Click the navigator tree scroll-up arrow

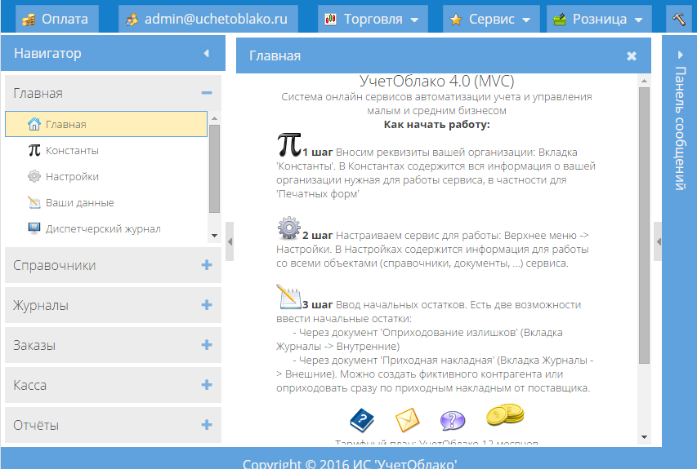(x=214, y=118)
